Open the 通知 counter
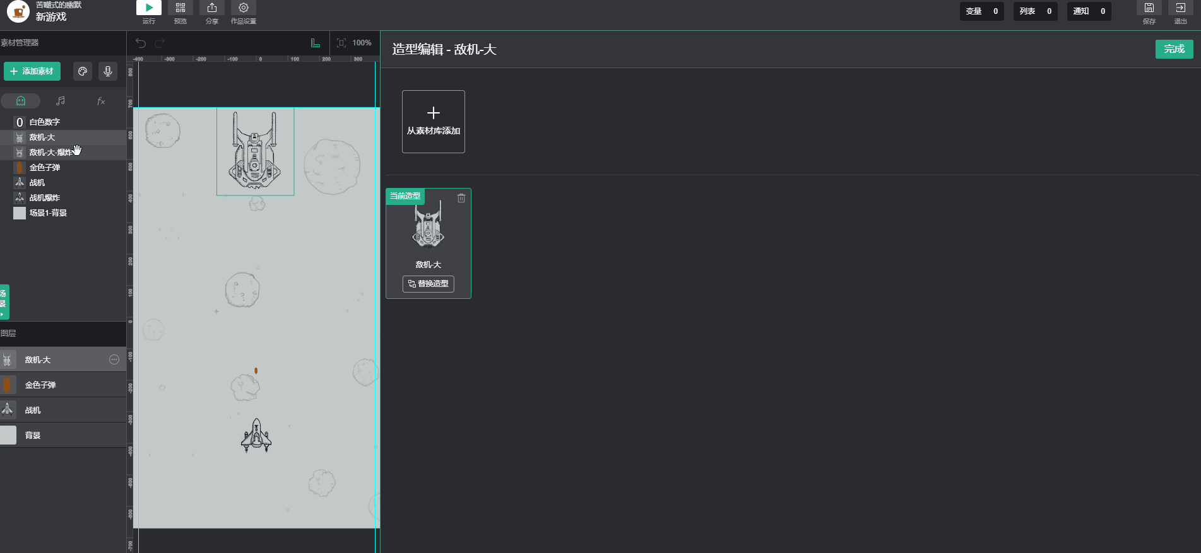 click(1089, 11)
